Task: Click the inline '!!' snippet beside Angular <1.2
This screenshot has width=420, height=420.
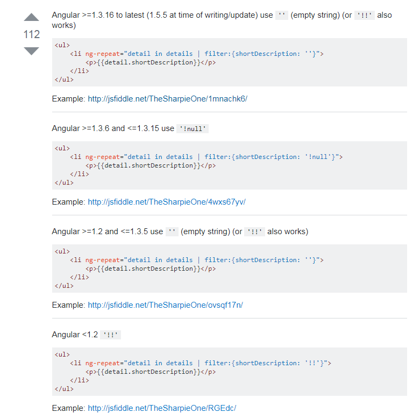Action: point(111,335)
